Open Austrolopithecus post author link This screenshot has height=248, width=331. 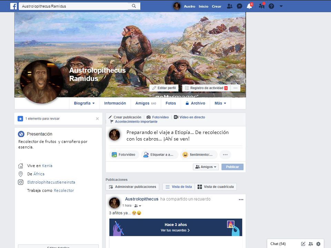pyautogui.click(x=142, y=199)
